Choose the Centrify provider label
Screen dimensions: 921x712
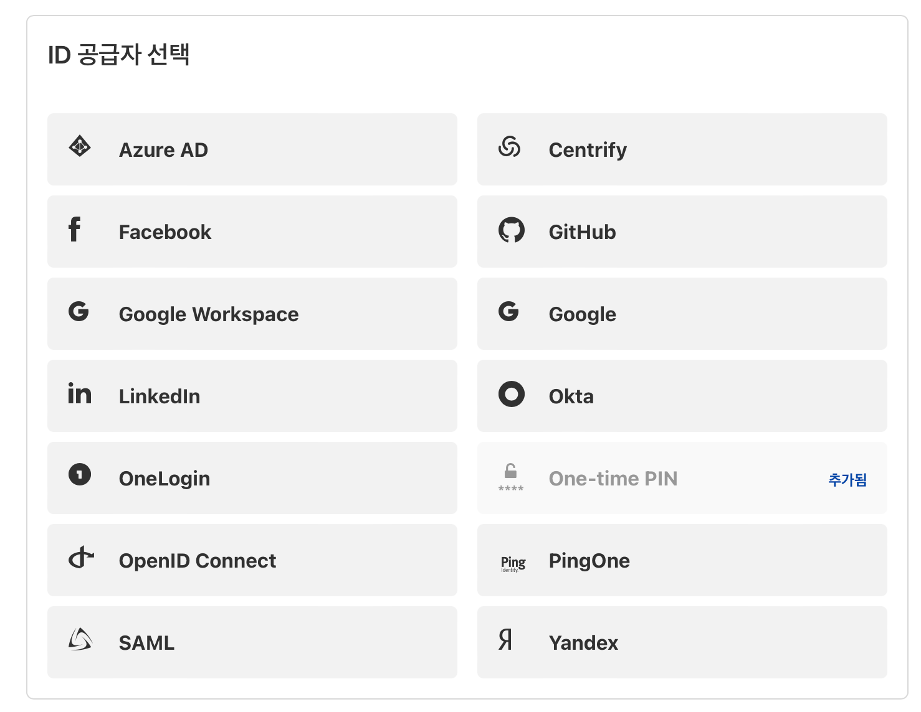tap(588, 150)
